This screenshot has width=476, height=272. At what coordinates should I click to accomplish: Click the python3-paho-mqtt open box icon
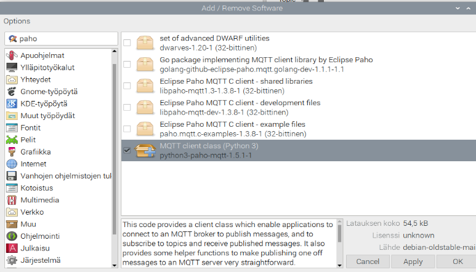pos(145,150)
